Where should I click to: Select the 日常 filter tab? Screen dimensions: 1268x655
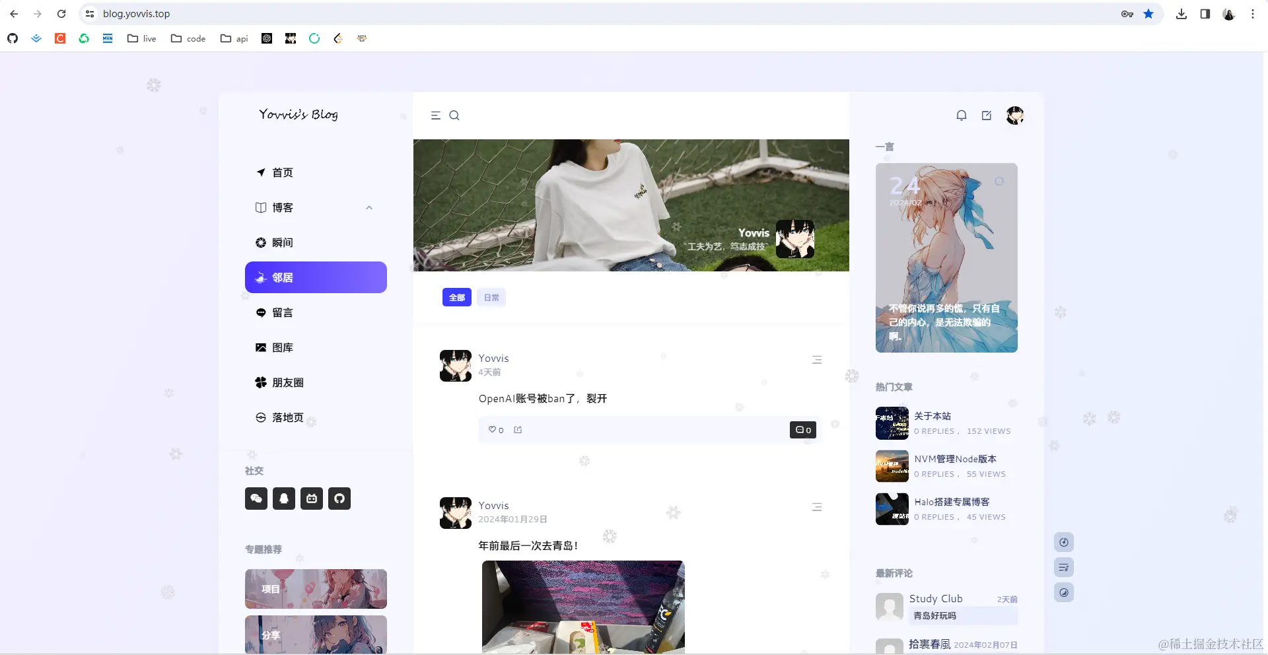coord(491,297)
